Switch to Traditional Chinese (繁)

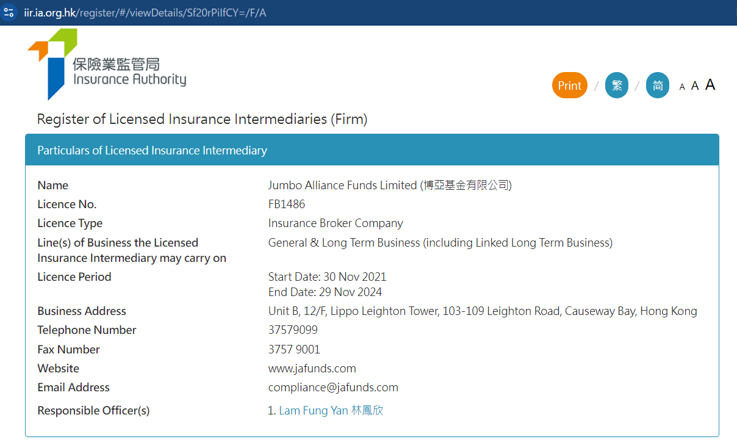(616, 85)
